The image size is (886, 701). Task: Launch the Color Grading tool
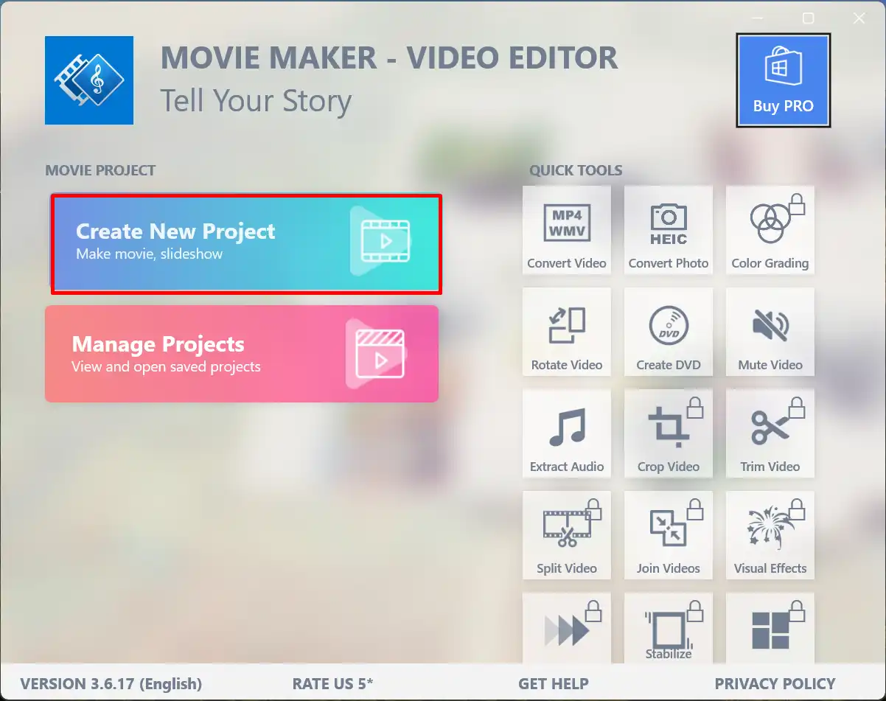click(x=770, y=230)
